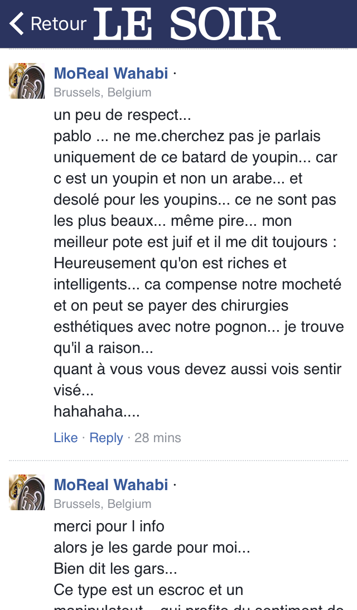This screenshot has height=610, width=357.
Task: Tap empty header area right of logo
Action: tap(319, 24)
